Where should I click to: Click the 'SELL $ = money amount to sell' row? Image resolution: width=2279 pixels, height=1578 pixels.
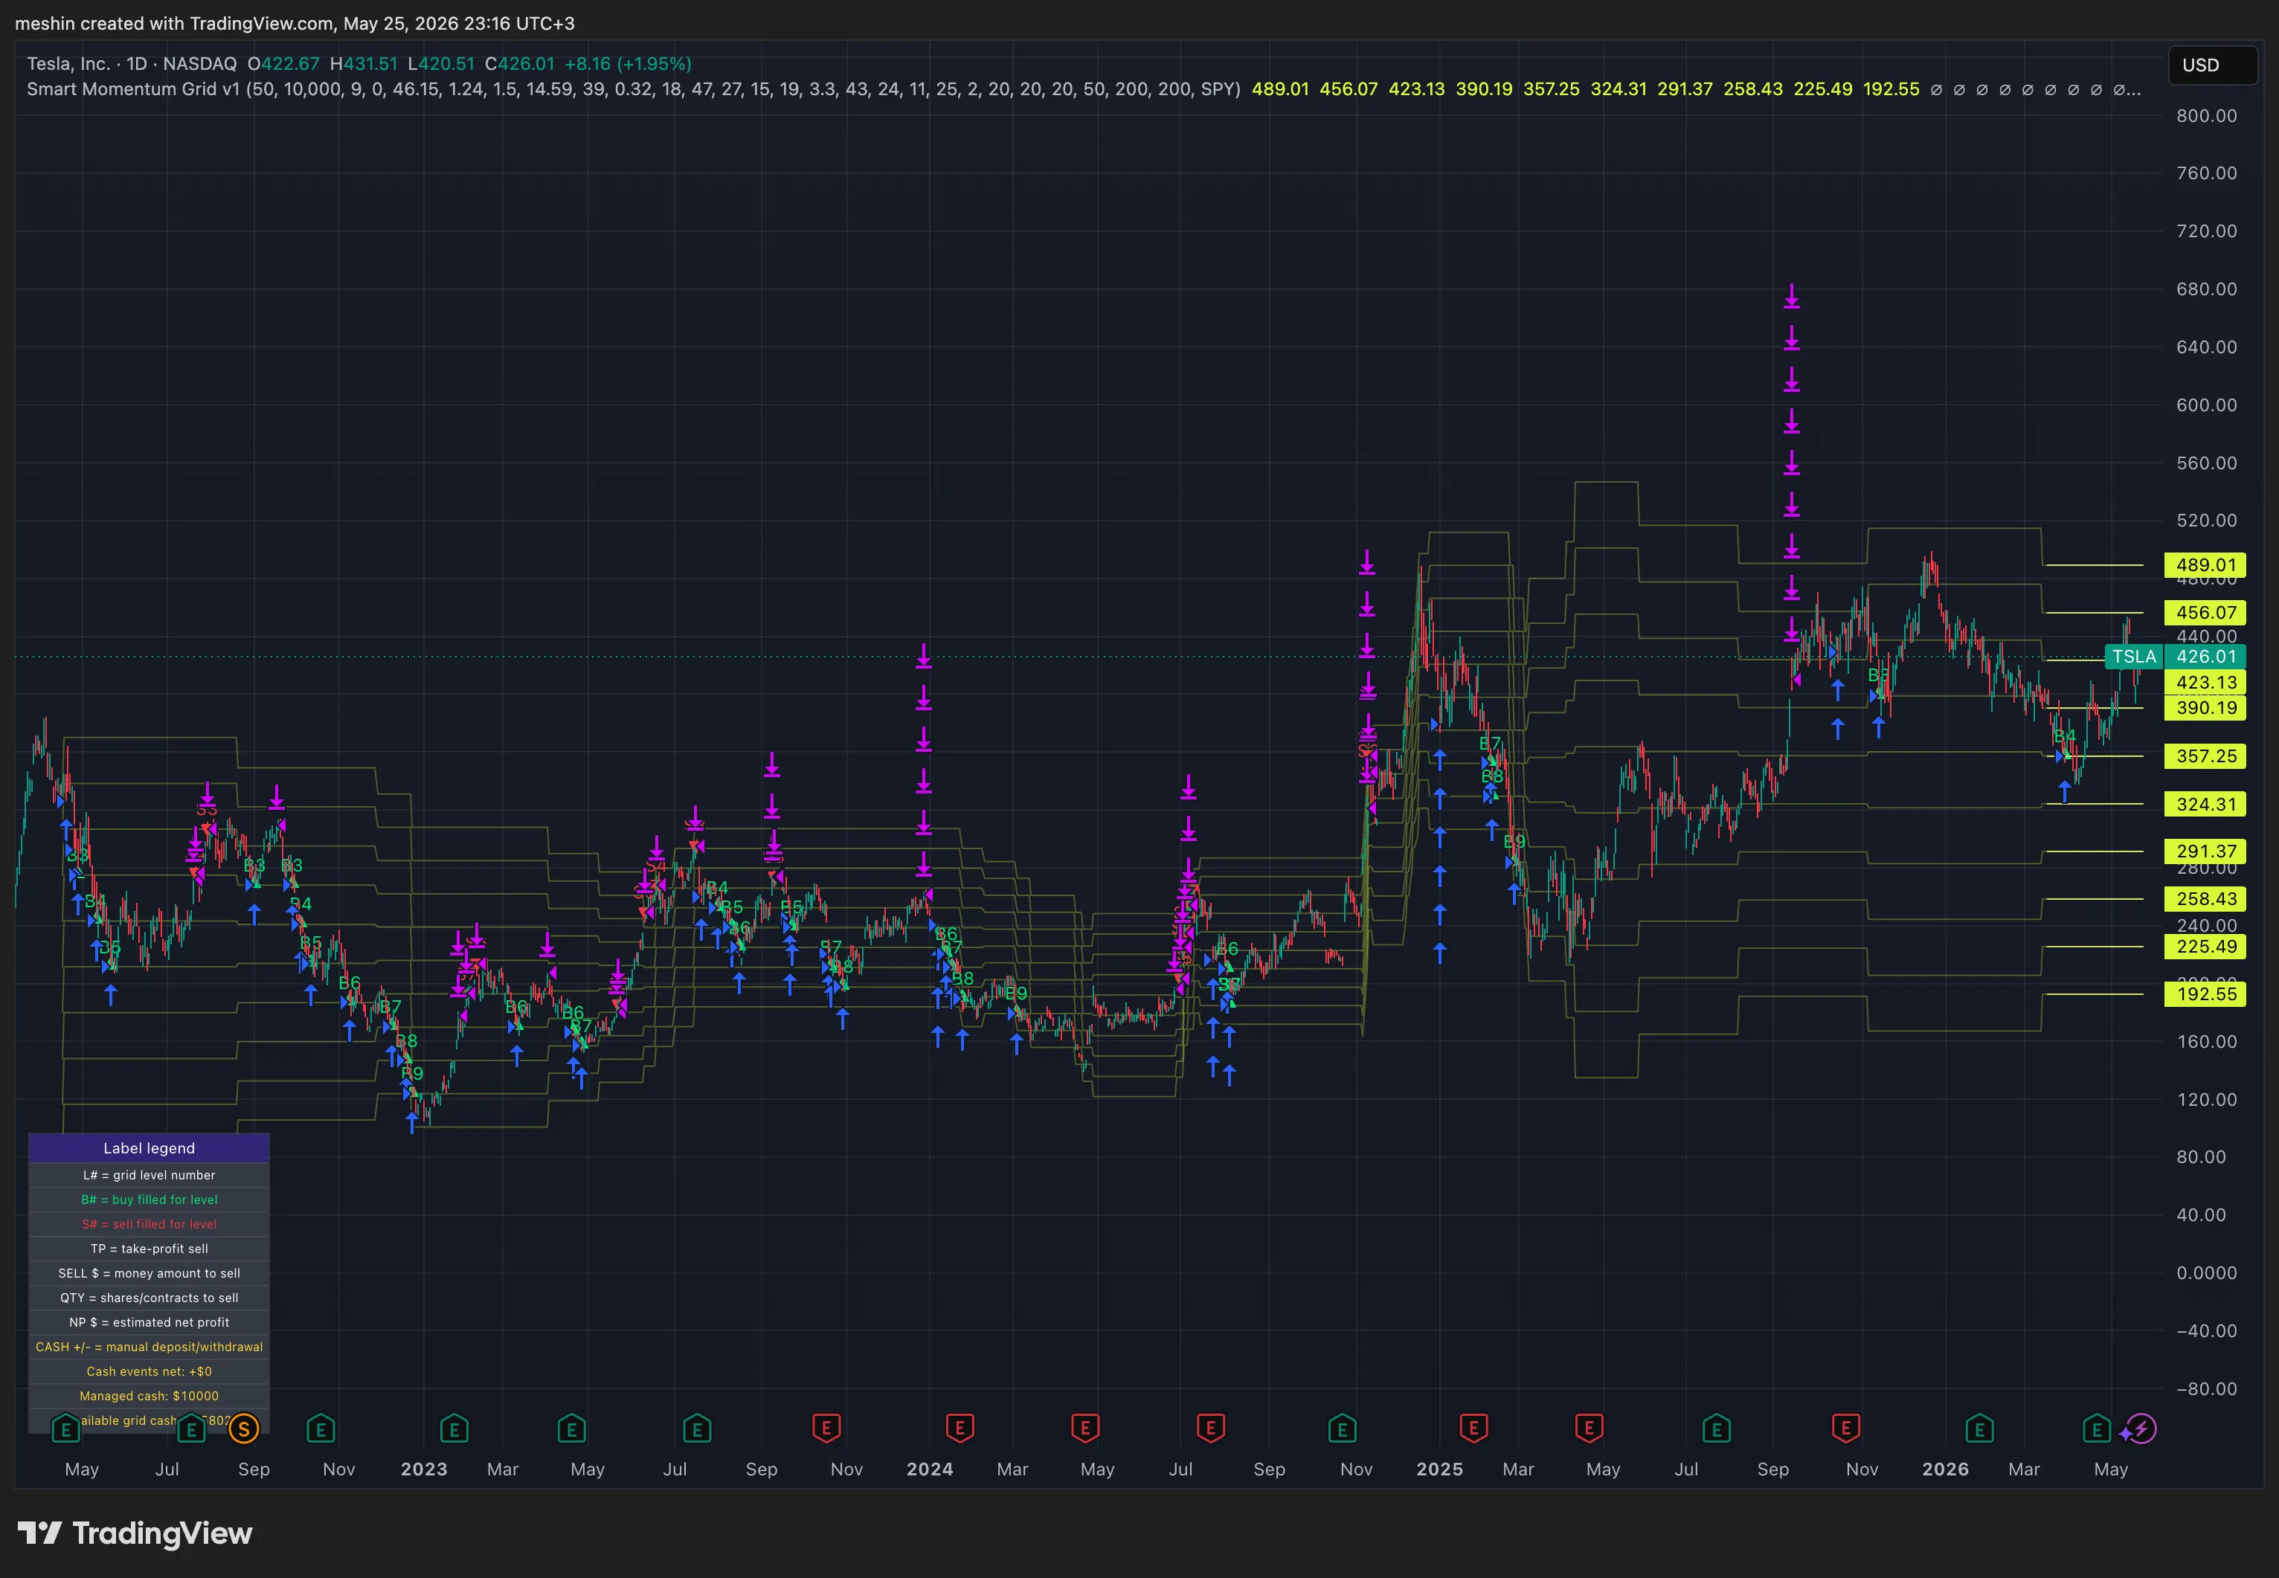150,1273
